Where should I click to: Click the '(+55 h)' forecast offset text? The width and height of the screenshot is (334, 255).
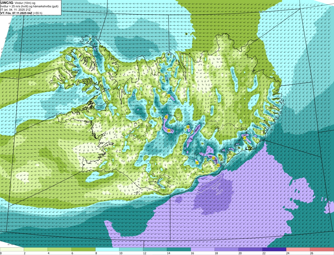click(x=38, y=13)
